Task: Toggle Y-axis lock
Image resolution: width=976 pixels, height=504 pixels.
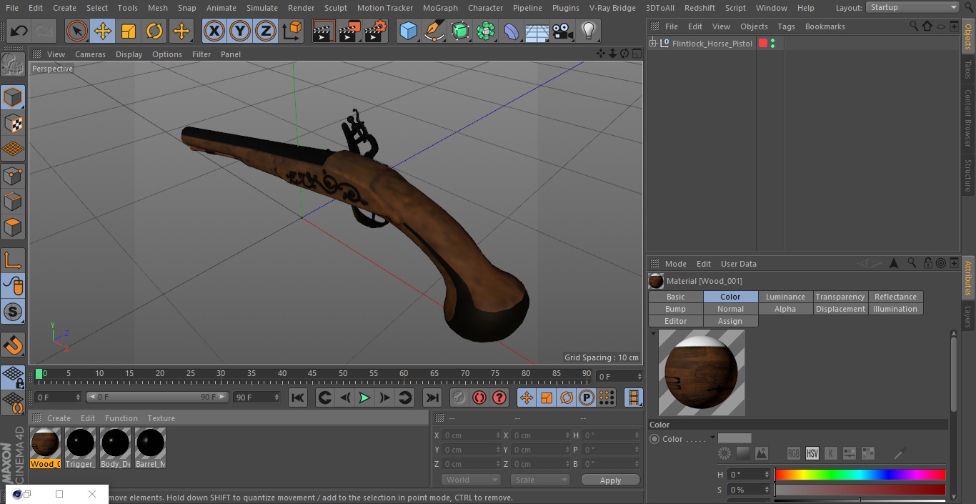Action: point(240,31)
